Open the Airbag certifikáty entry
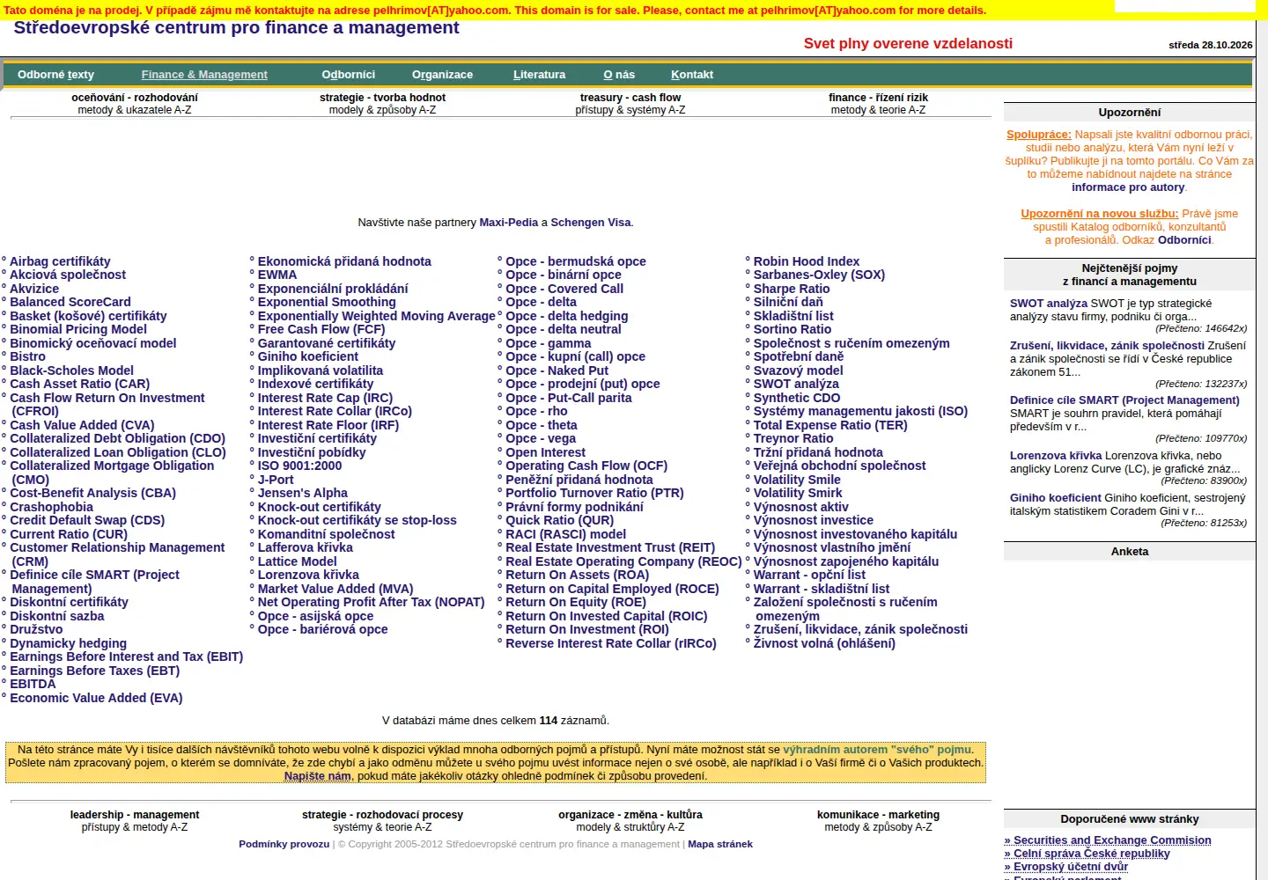This screenshot has width=1268, height=880. 60,261
